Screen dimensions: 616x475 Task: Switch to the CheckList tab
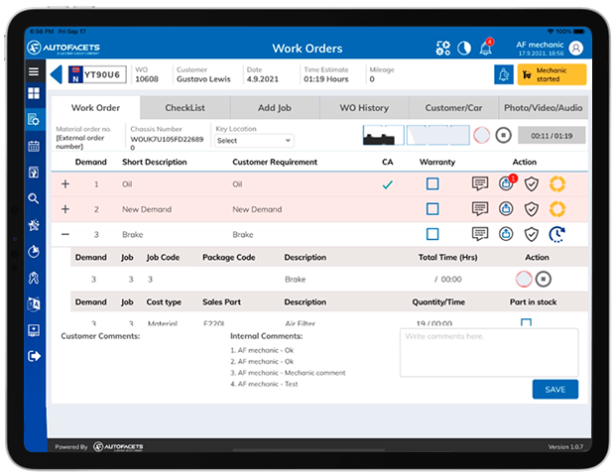click(185, 108)
